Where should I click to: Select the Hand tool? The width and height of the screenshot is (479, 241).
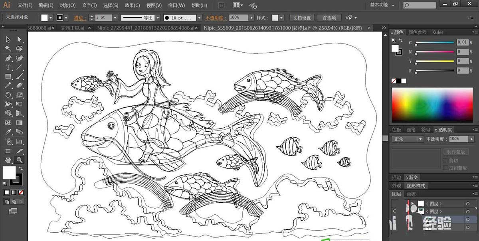[x=8, y=160]
